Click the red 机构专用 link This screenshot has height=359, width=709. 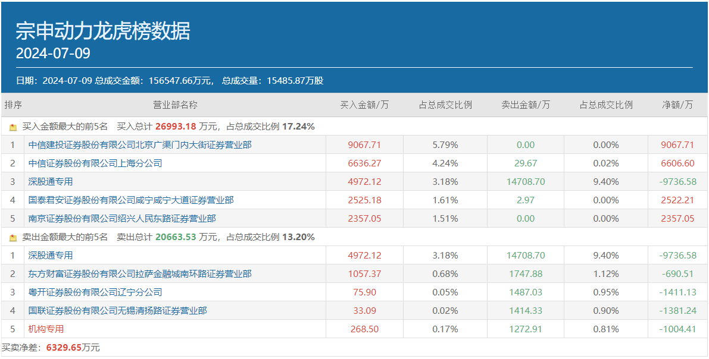tap(46, 329)
